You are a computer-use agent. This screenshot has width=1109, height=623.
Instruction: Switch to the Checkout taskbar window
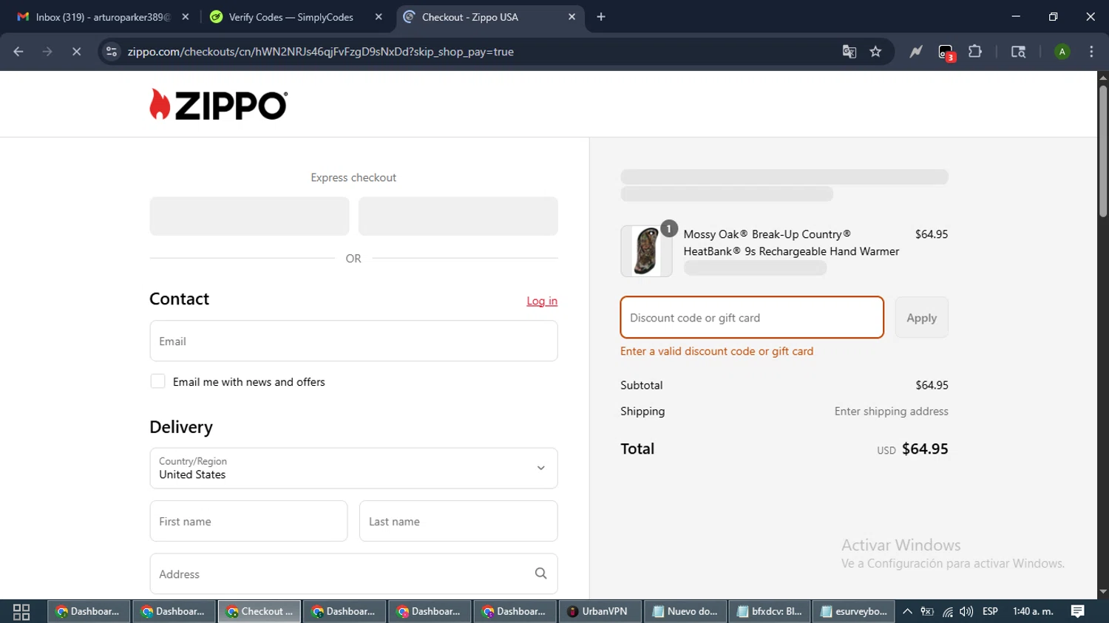pyautogui.click(x=260, y=611)
